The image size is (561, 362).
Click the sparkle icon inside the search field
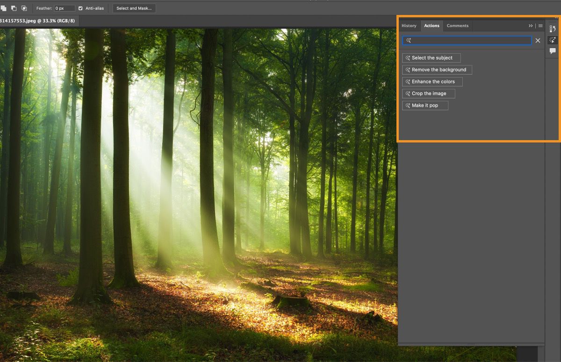click(409, 41)
